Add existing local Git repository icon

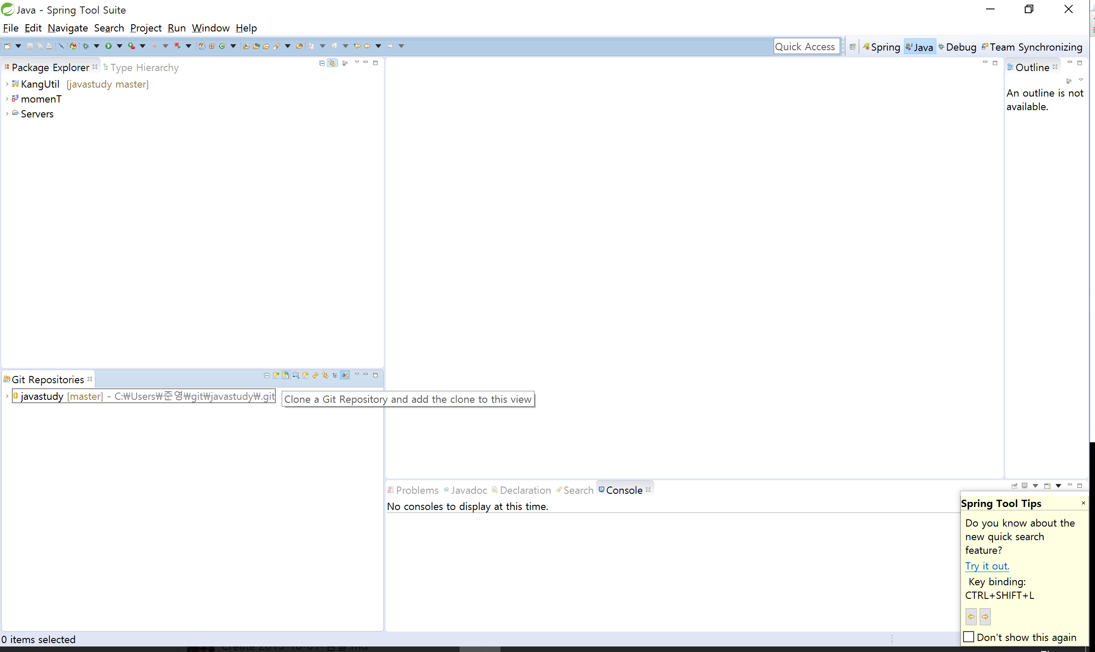point(276,375)
